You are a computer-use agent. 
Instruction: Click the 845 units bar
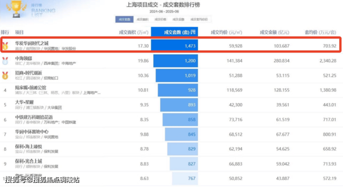point(182,134)
